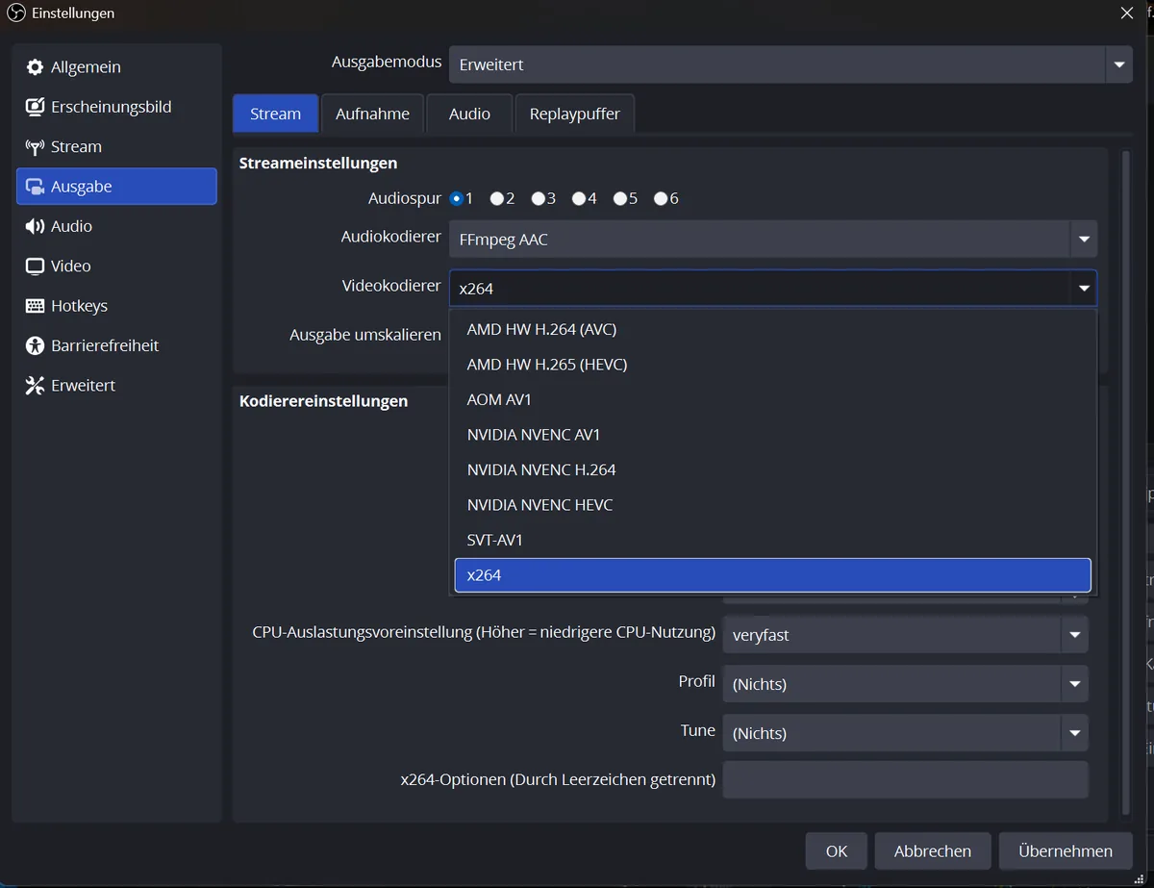This screenshot has height=888, width=1154.
Task: Open Erweitert via tools icon
Action: pos(35,386)
